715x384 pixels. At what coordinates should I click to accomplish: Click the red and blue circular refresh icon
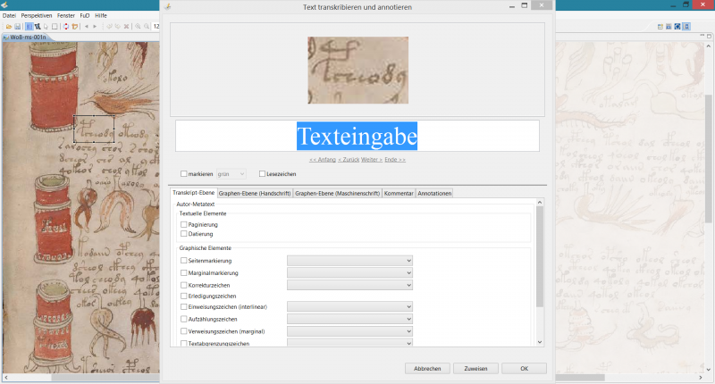(66, 27)
